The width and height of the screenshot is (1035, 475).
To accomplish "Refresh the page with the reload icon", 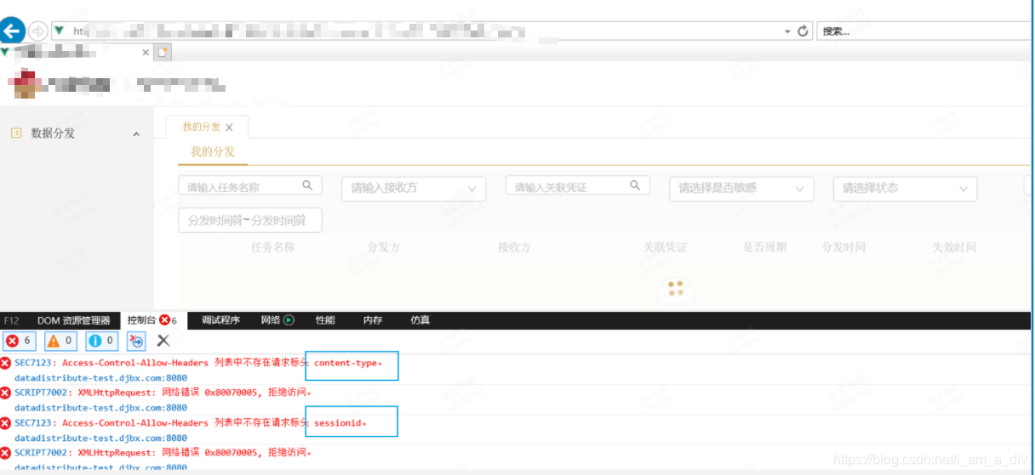I will tap(803, 31).
